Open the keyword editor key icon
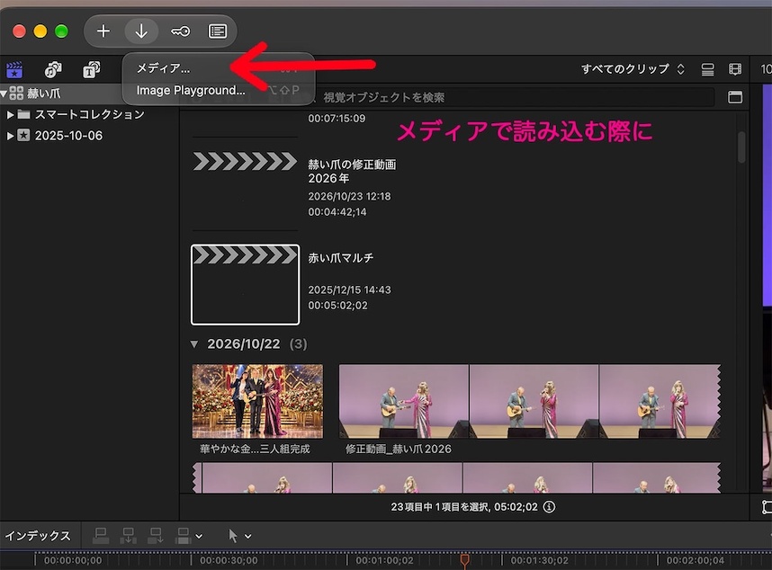This screenshot has width=772, height=570. [180, 31]
